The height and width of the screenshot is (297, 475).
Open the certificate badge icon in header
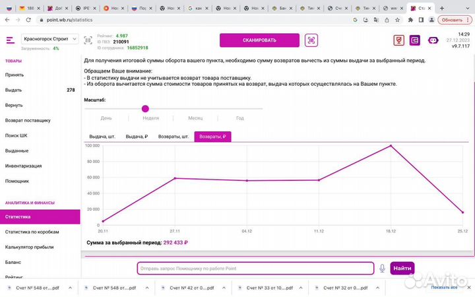click(398, 40)
